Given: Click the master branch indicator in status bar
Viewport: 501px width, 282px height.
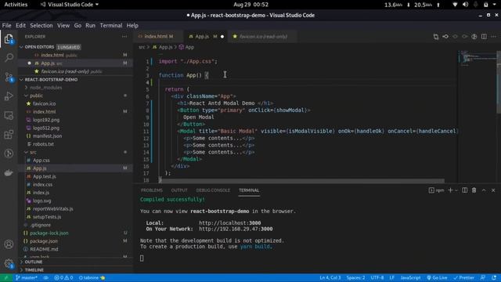Looking at the screenshot, I should (26, 277).
